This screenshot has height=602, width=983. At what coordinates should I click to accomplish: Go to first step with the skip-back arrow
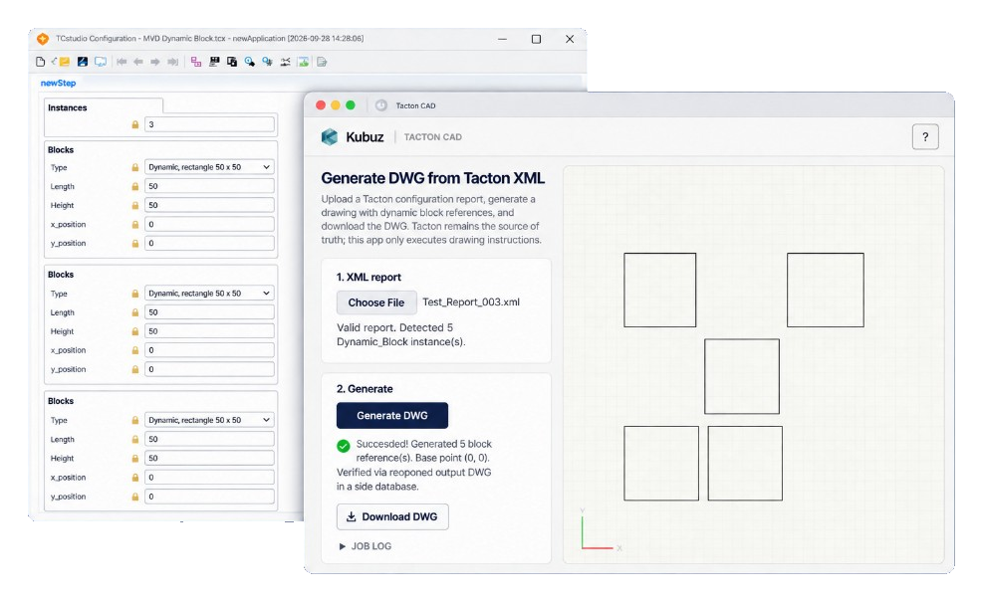point(122,62)
